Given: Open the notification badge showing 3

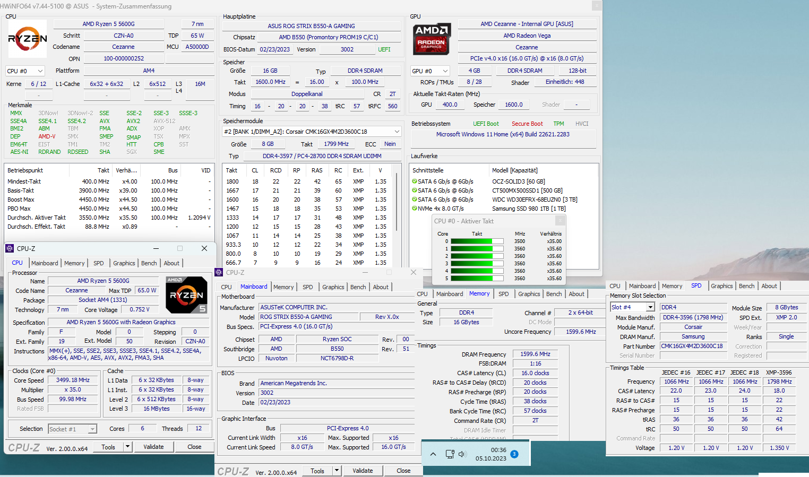Looking at the screenshot, I should tap(514, 454).
